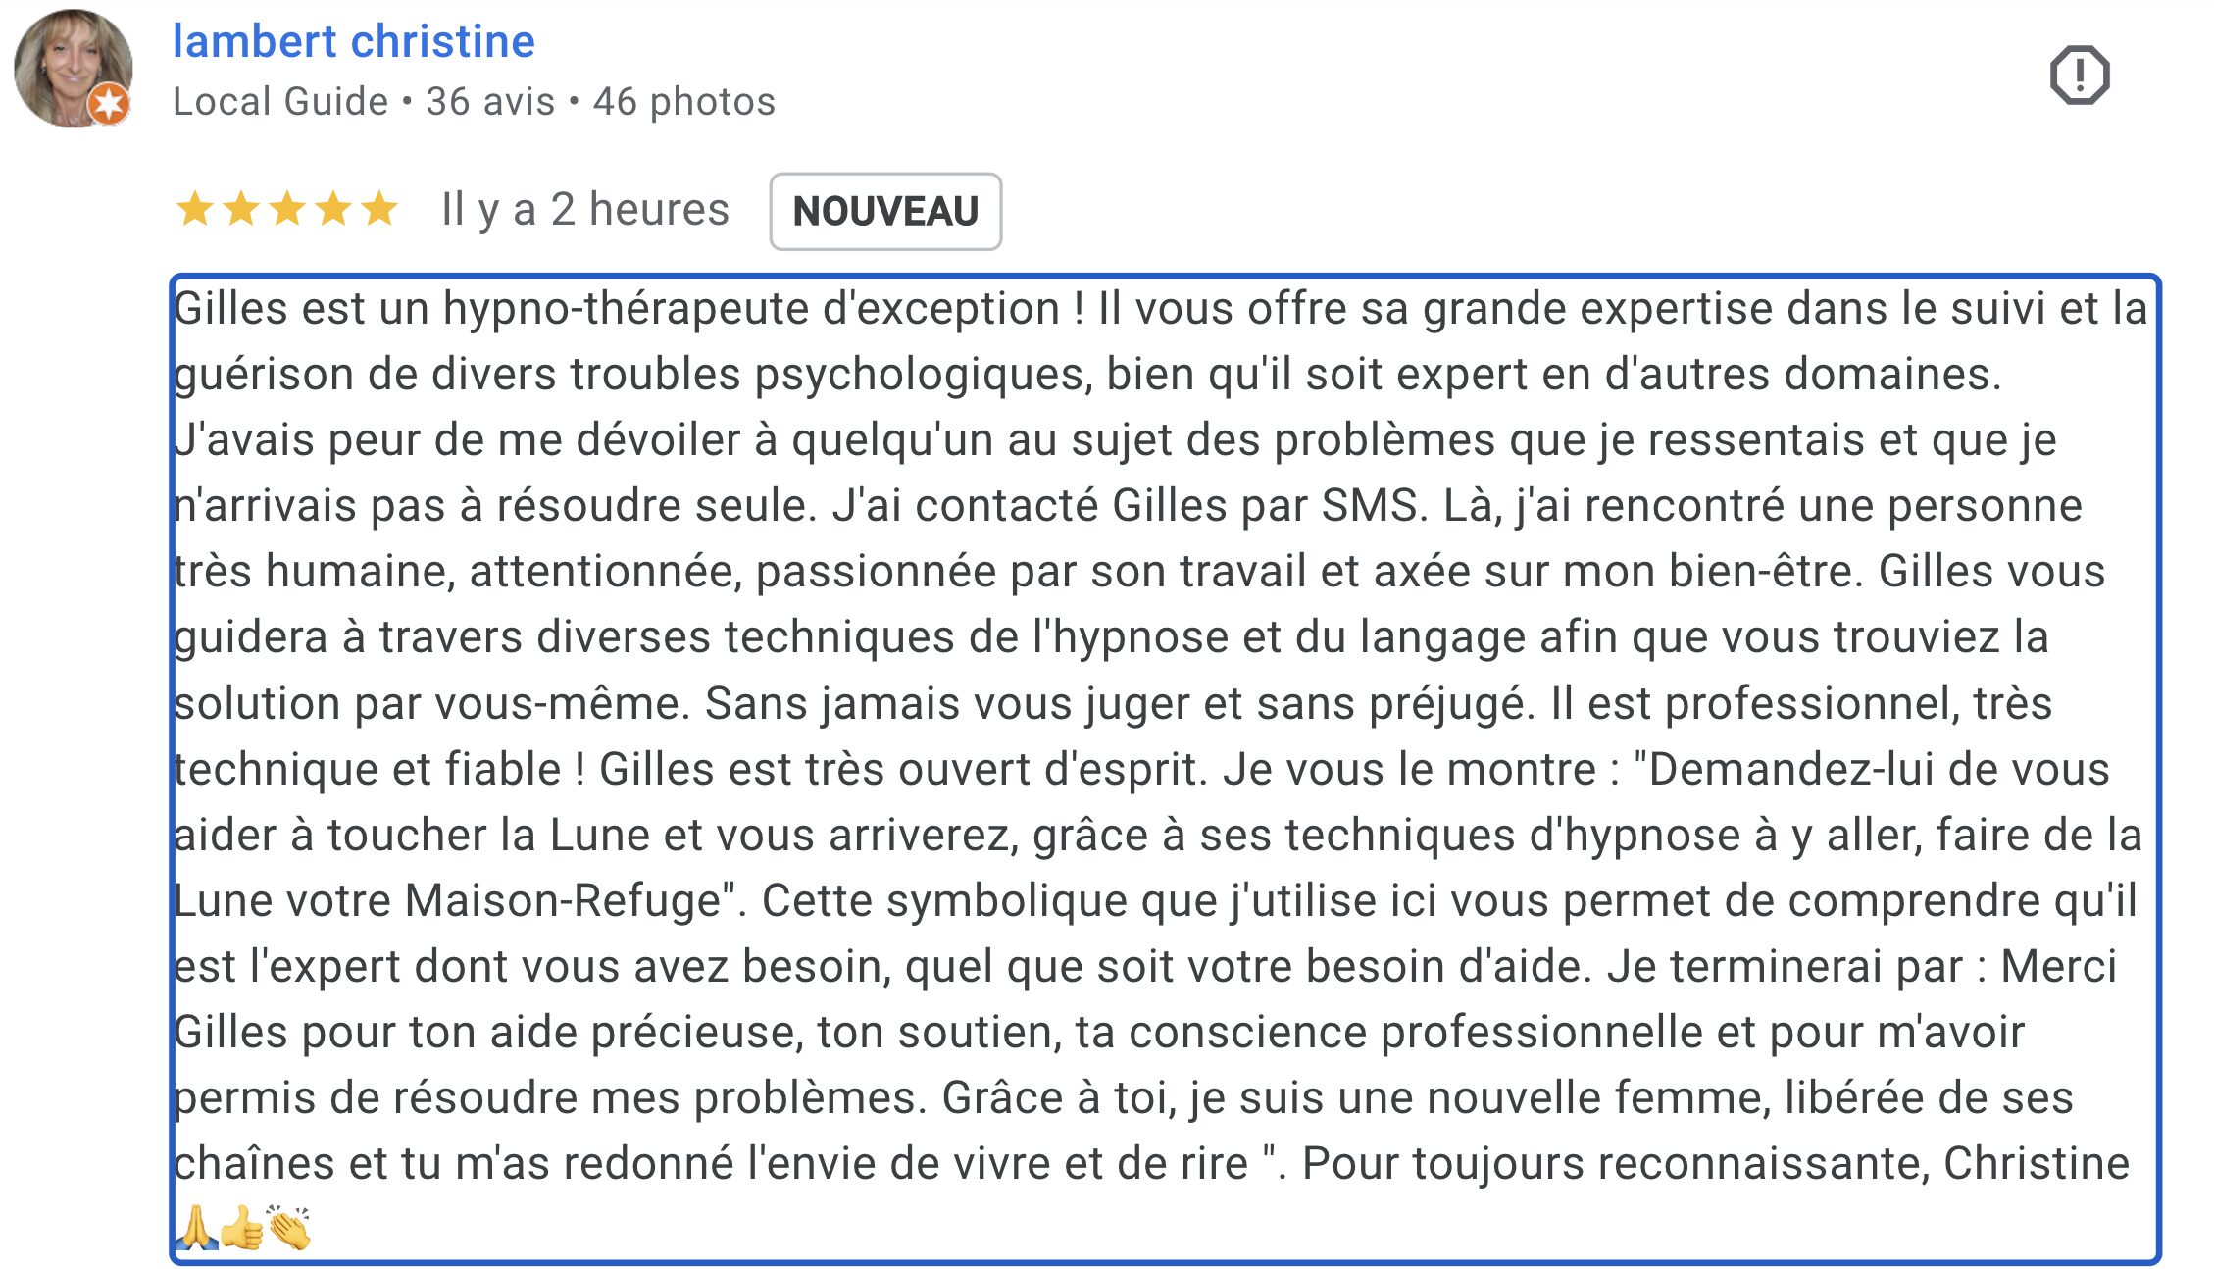
Task: Click the fifth yellow rating star
Action: pos(378,209)
